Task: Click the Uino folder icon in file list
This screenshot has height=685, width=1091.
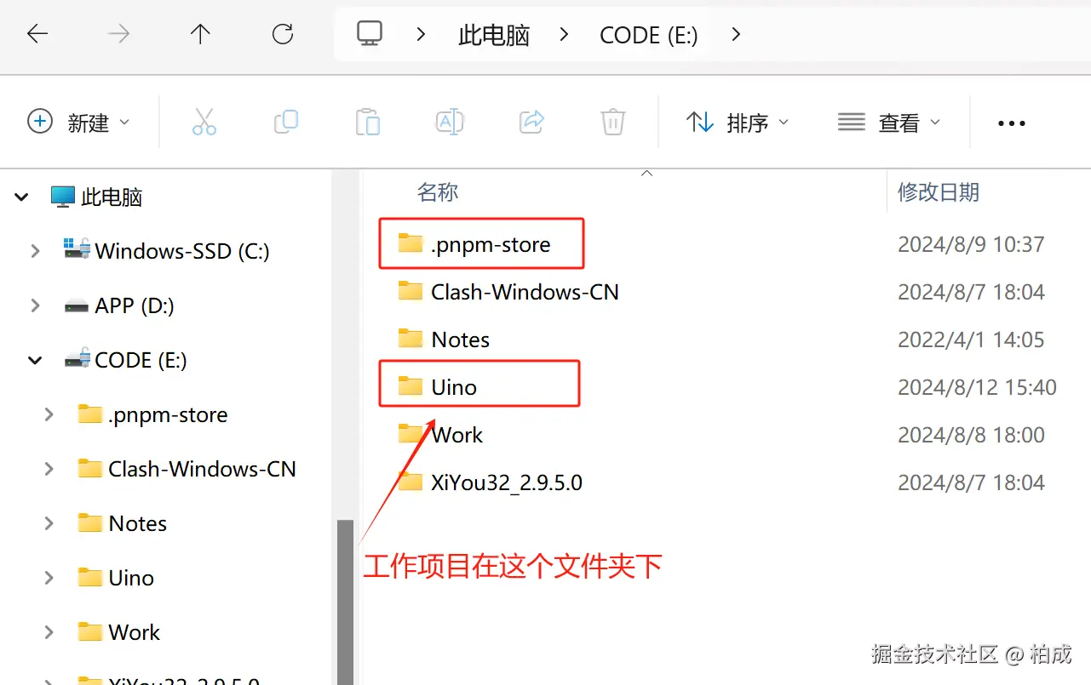Action: (411, 386)
